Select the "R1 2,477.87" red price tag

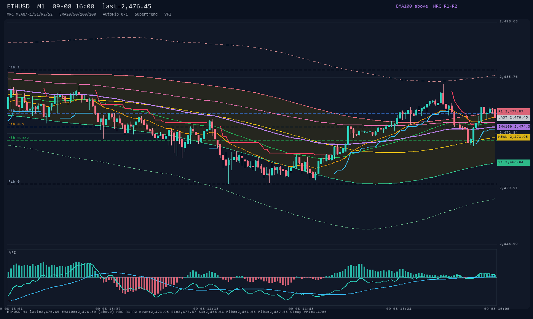(x=514, y=111)
